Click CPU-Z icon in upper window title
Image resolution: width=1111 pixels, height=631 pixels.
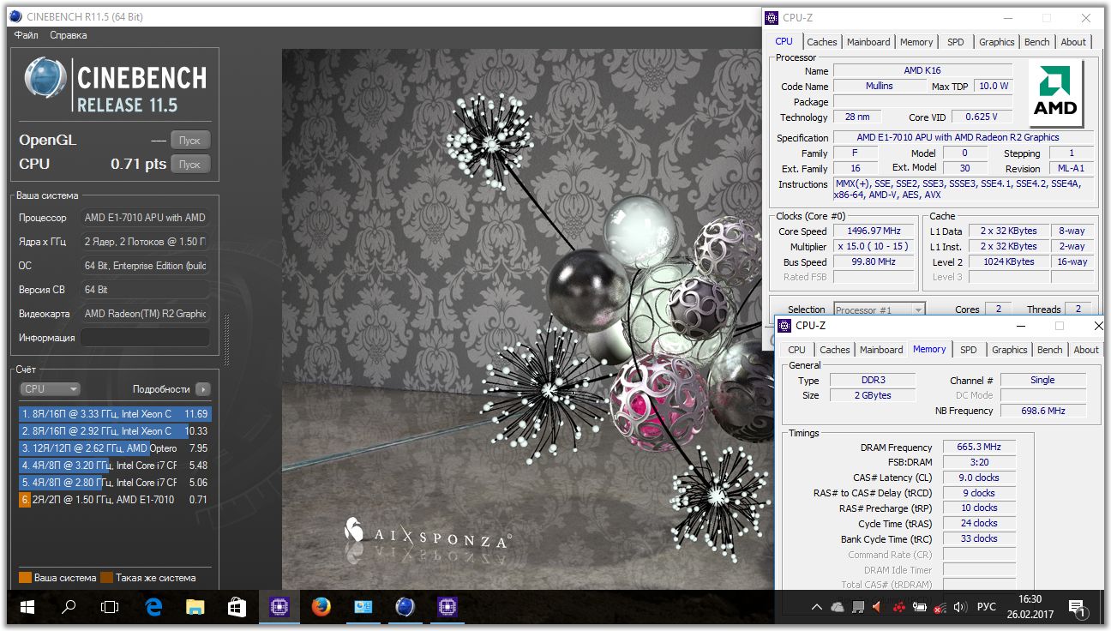(772, 17)
